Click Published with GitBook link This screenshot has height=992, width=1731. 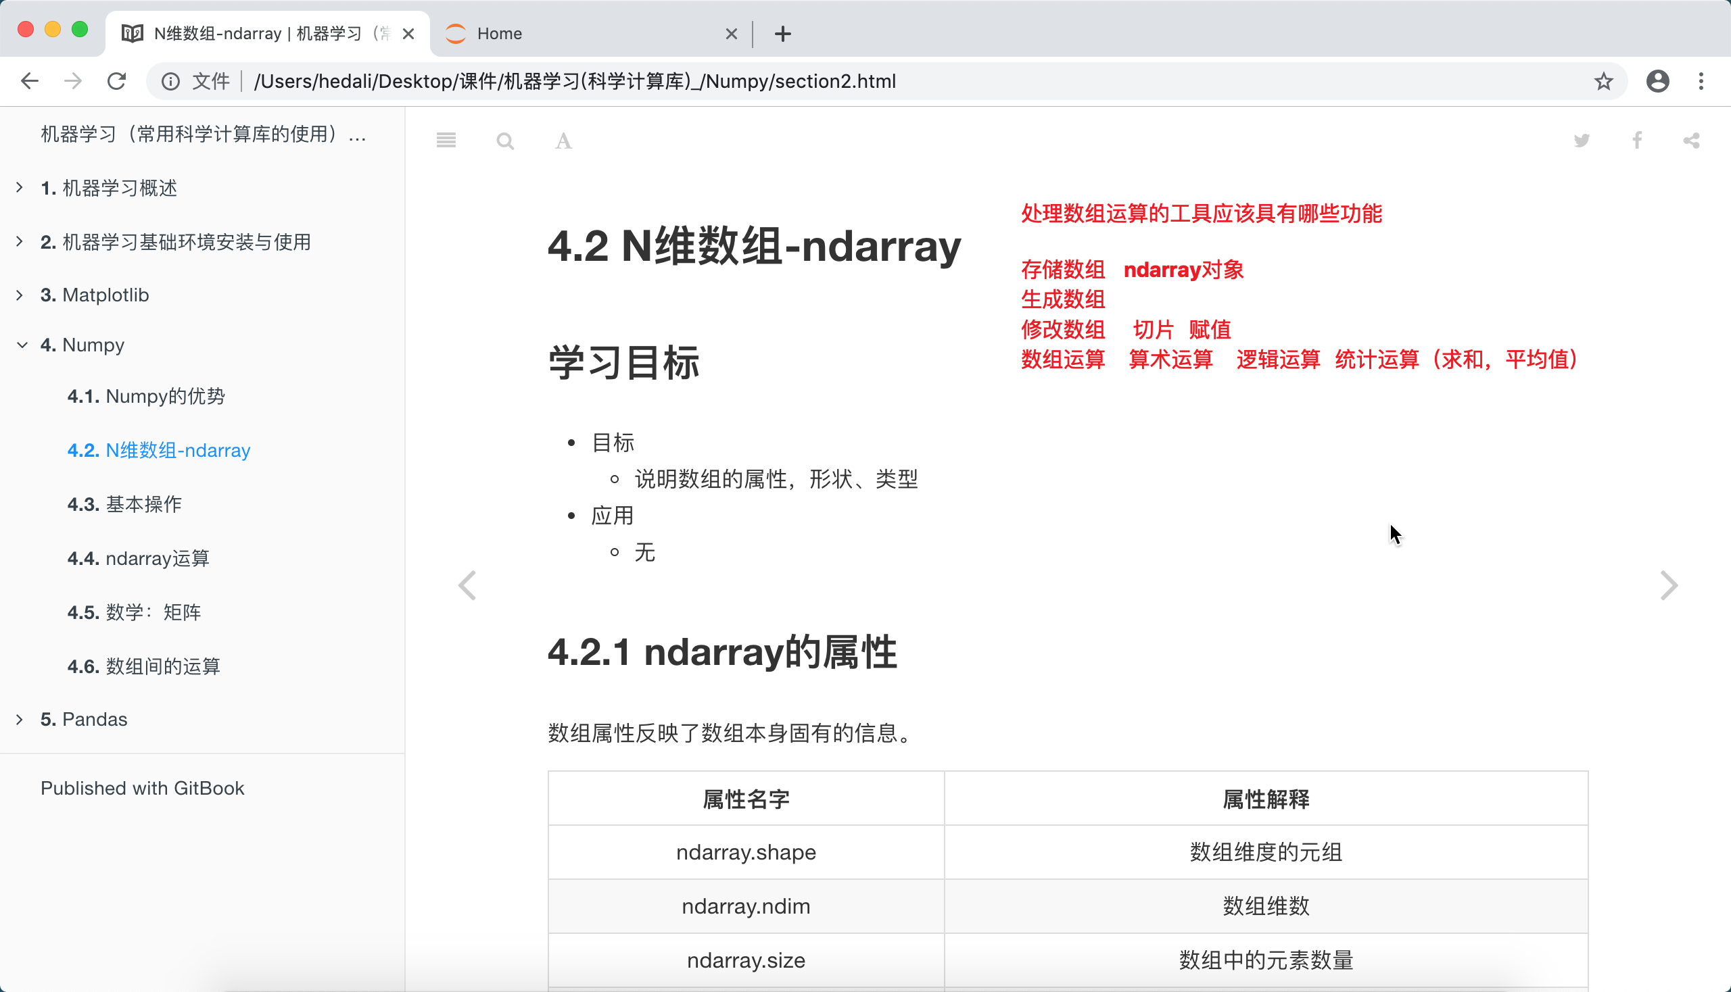(142, 788)
